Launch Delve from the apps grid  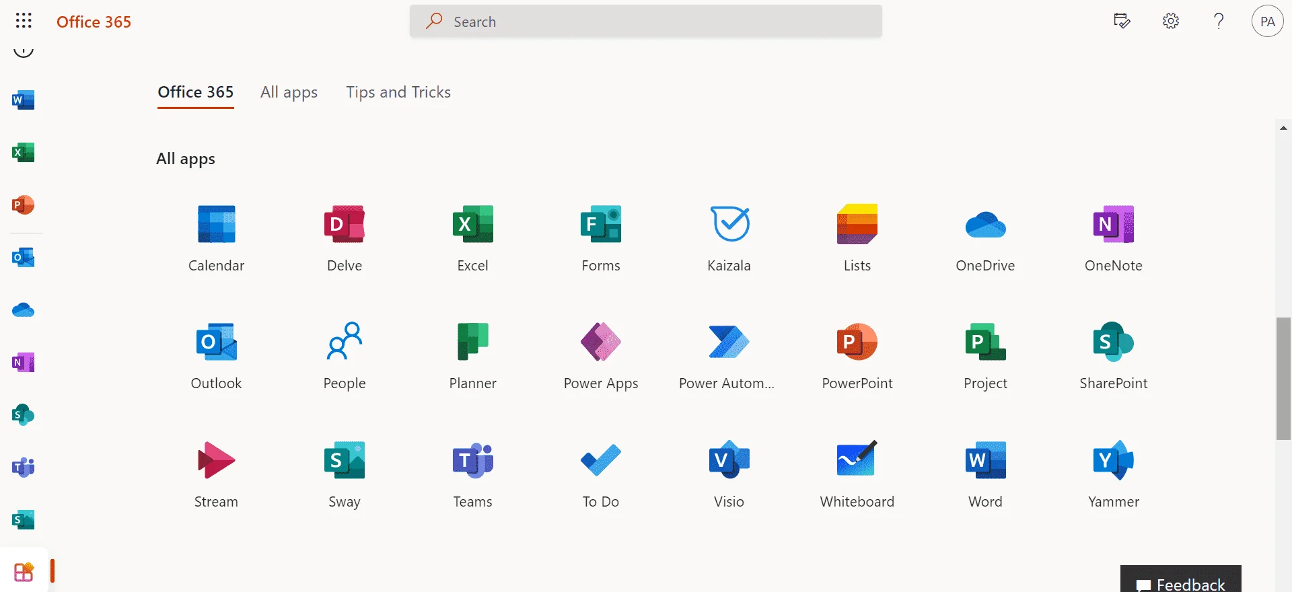coord(345,239)
